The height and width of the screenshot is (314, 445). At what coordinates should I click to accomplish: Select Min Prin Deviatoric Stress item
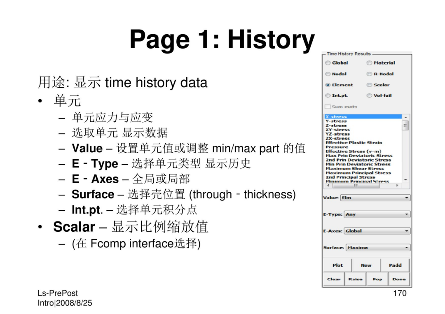pyautogui.click(x=363, y=164)
